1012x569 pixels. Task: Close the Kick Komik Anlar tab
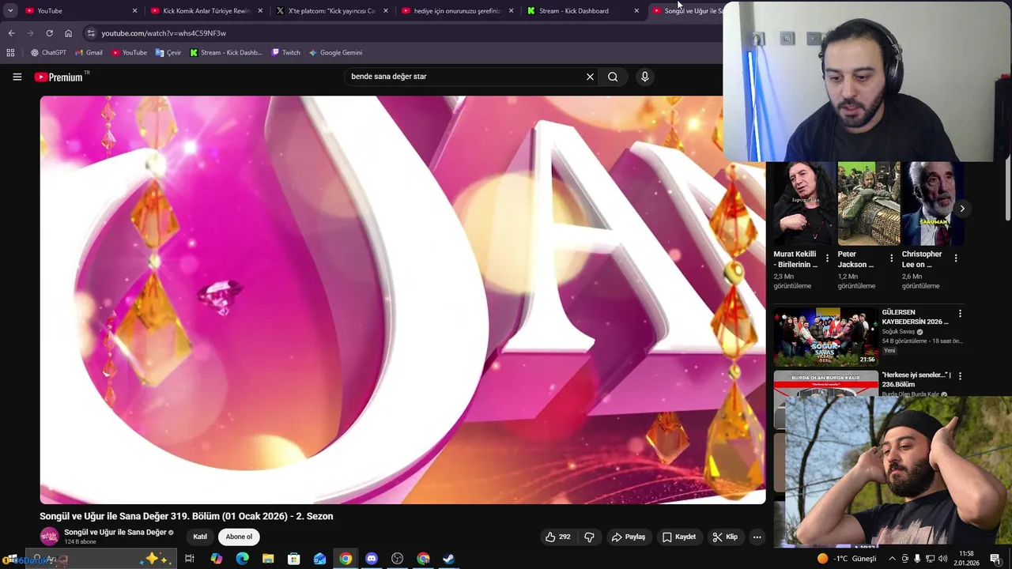tap(260, 11)
